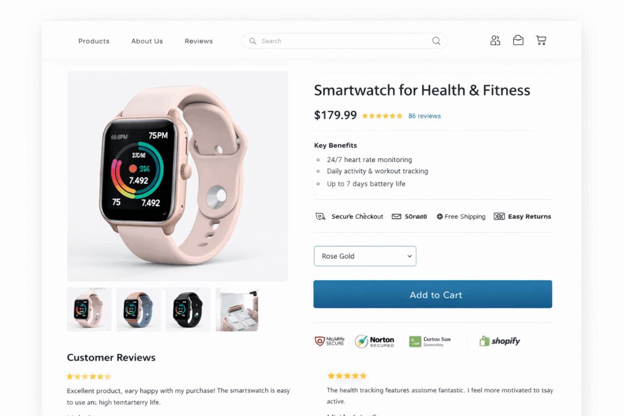Click the McAfee Secure badge

pyautogui.click(x=330, y=341)
